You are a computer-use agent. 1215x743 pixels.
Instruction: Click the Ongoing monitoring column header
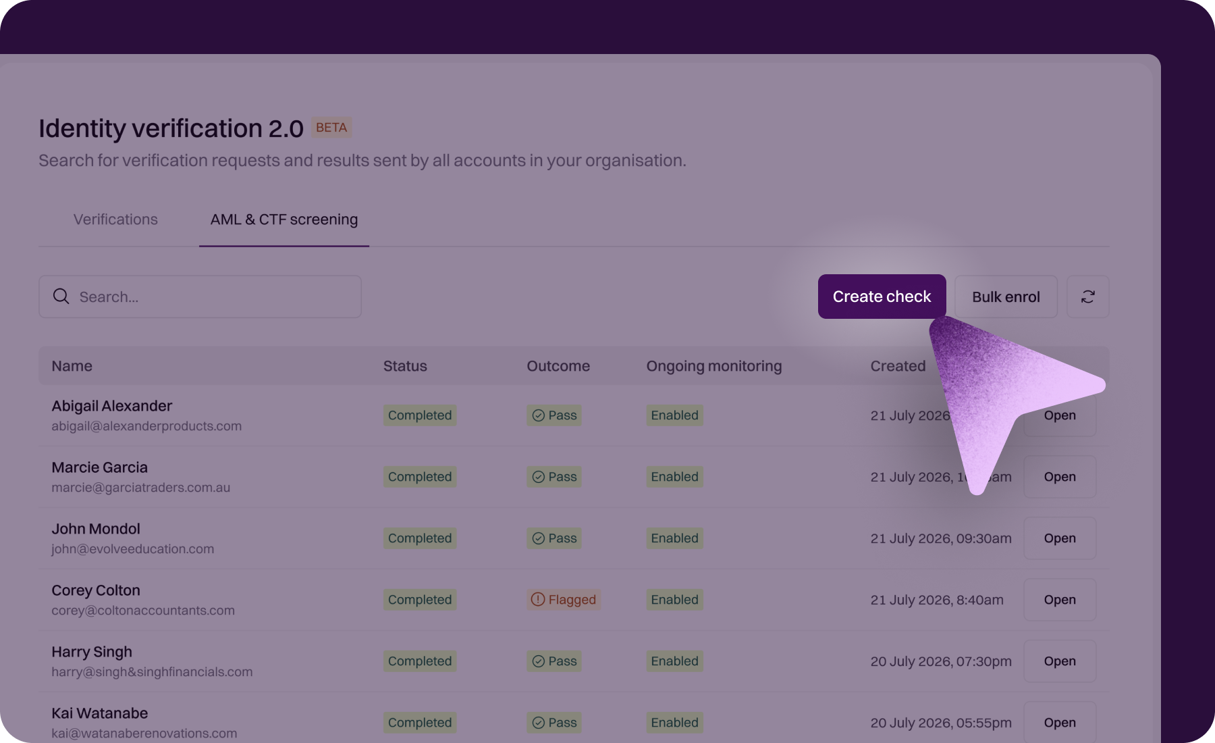click(x=714, y=366)
